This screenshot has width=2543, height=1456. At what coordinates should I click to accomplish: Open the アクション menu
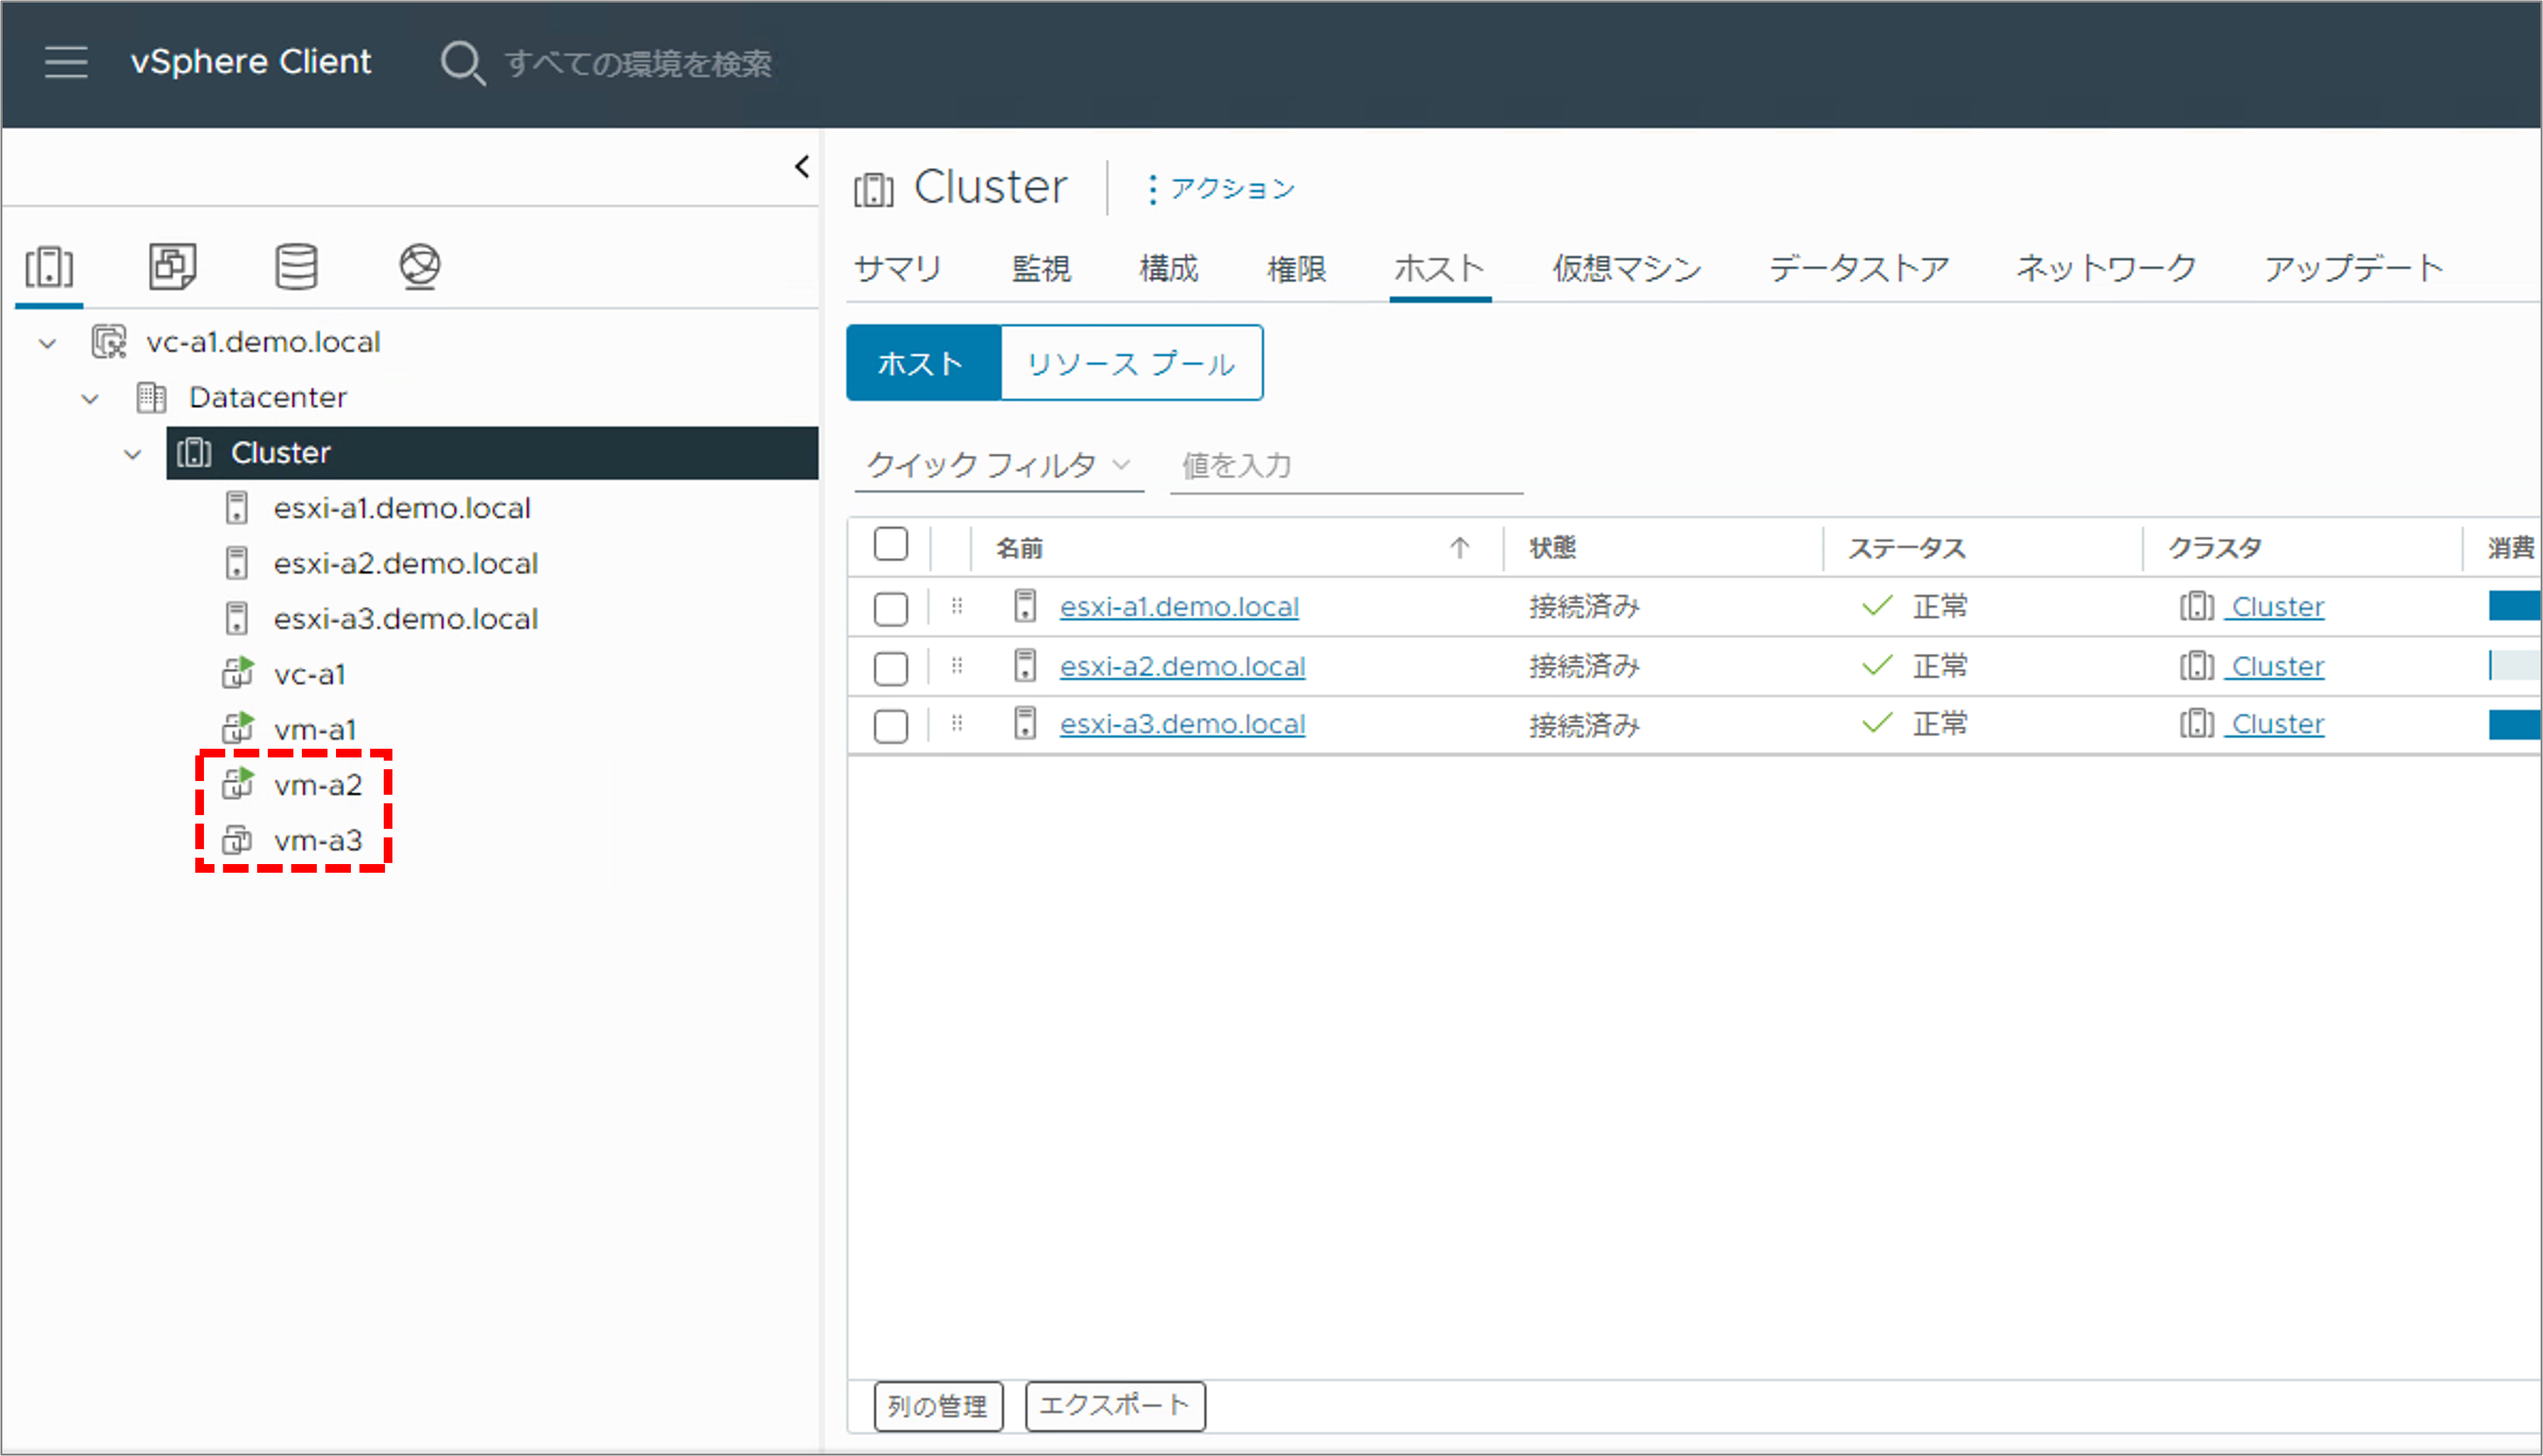[1221, 188]
